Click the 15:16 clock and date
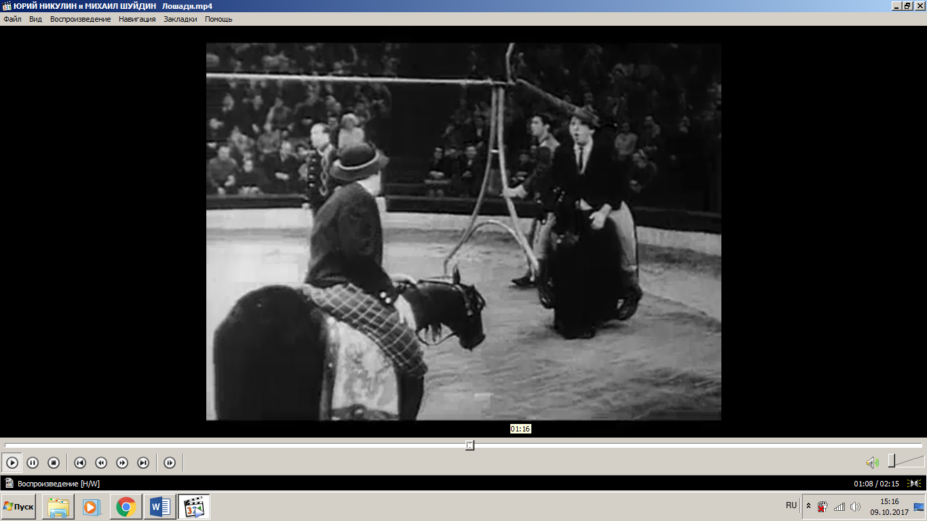927x521 pixels. [x=889, y=507]
